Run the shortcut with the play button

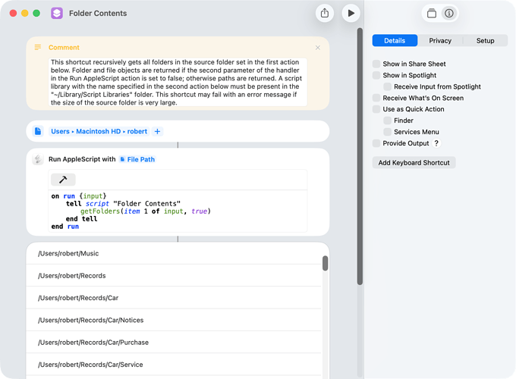[351, 13]
